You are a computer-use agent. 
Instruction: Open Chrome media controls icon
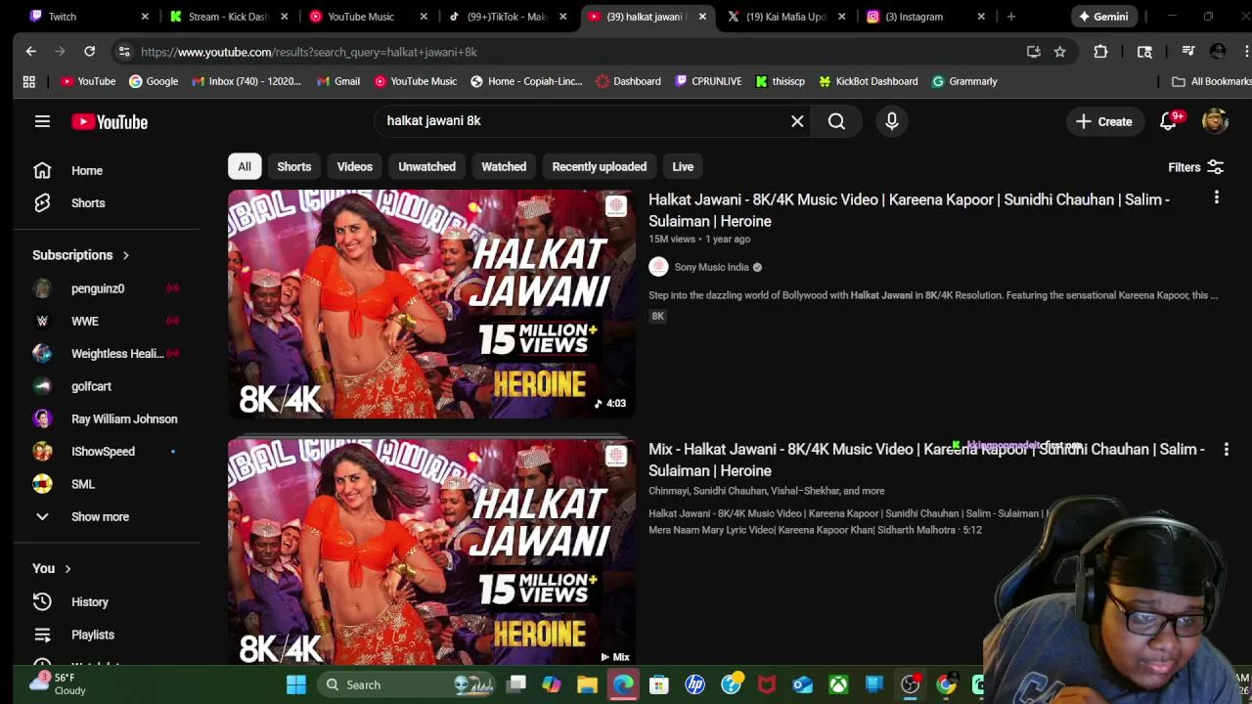[1187, 52]
